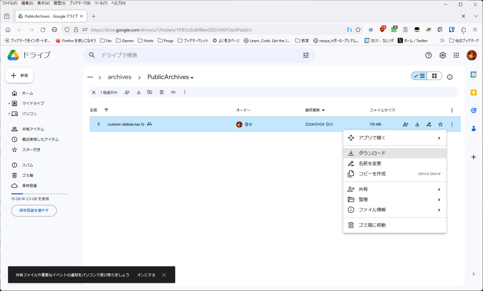Rename custom-debian.tar.7z with its pencil icon
483x291 pixels.
pyautogui.click(x=428, y=124)
